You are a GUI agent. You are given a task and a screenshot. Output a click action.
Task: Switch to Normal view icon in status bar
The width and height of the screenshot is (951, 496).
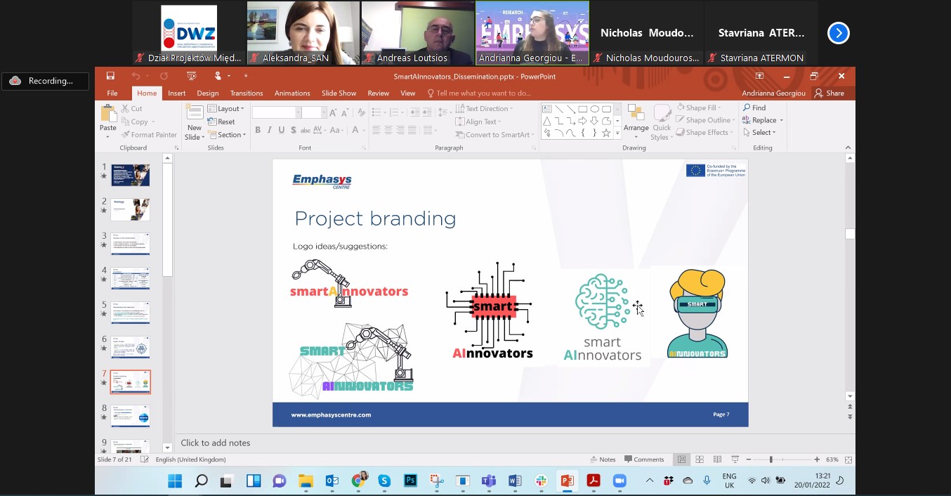point(681,459)
